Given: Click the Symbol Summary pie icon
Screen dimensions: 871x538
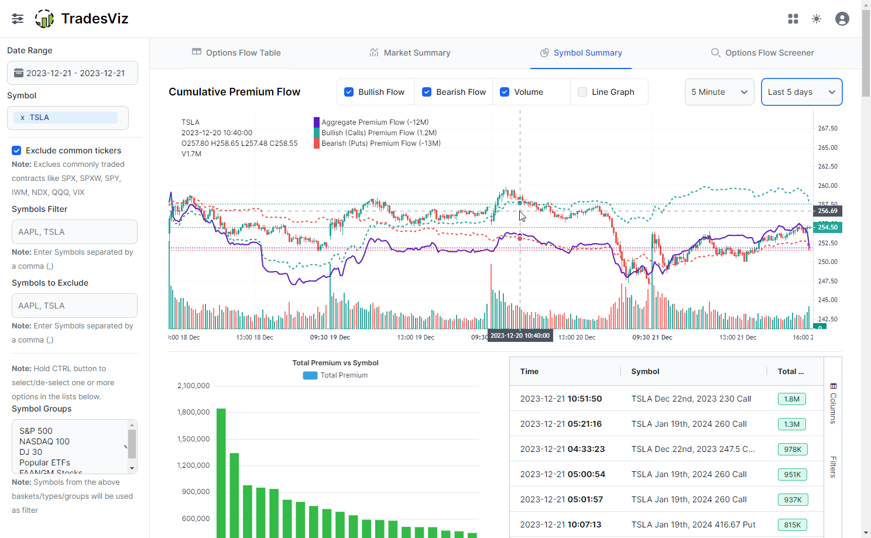Looking at the screenshot, I should (x=544, y=53).
